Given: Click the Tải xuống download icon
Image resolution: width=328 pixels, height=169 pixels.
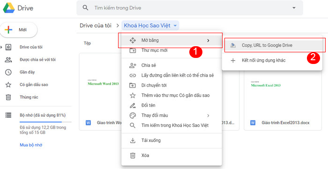Looking at the screenshot, I should click(133, 141).
